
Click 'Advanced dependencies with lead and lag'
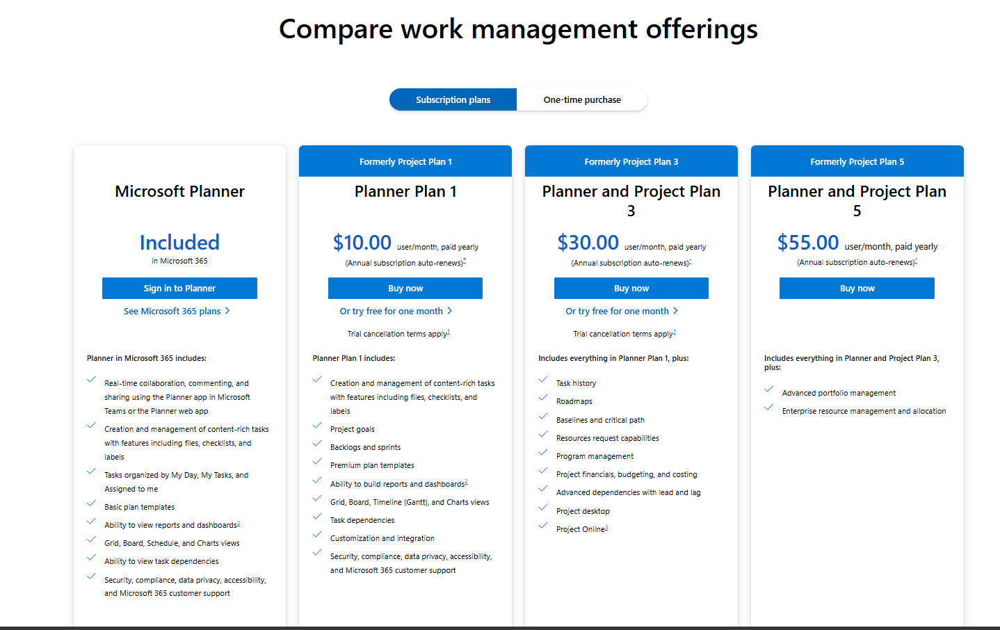629,492
